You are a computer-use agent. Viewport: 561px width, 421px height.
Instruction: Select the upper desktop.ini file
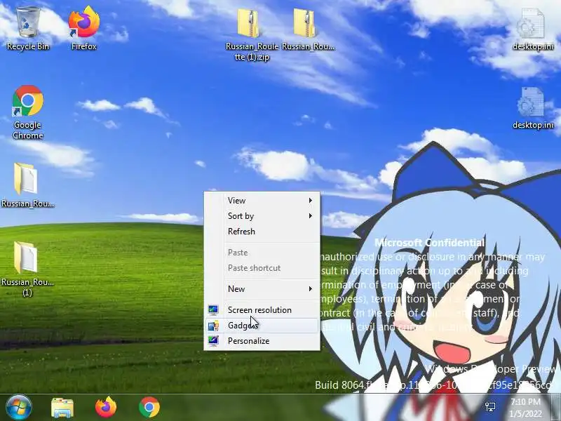pyautogui.click(x=532, y=29)
